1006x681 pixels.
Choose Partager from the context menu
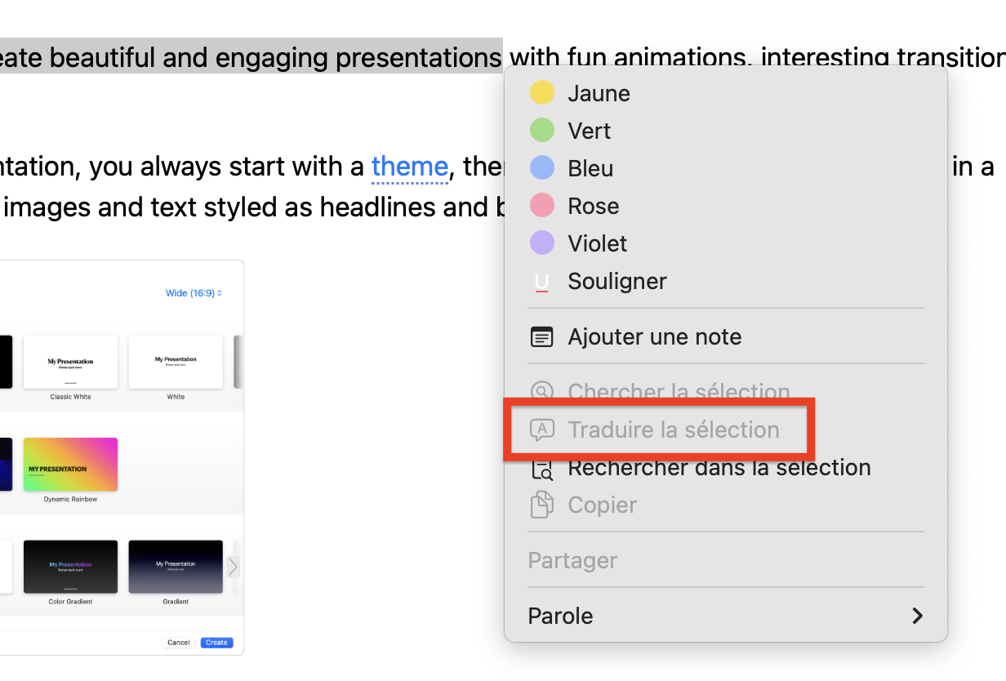pyautogui.click(x=572, y=561)
